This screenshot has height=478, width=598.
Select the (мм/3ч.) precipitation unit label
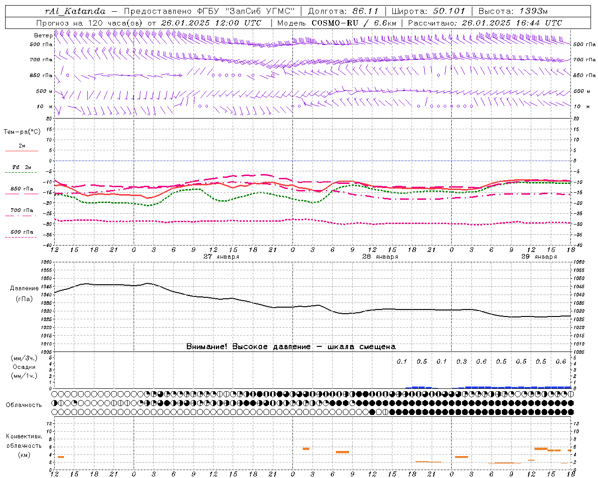24,358
